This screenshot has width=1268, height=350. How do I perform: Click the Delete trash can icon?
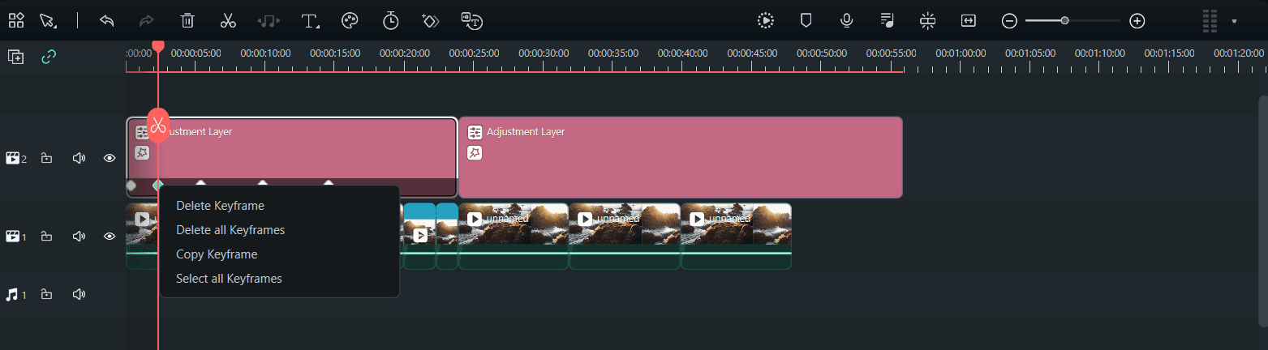click(187, 21)
